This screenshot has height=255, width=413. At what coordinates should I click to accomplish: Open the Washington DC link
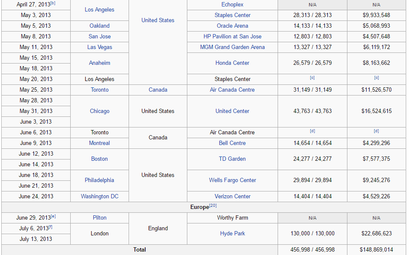[x=100, y=197]
